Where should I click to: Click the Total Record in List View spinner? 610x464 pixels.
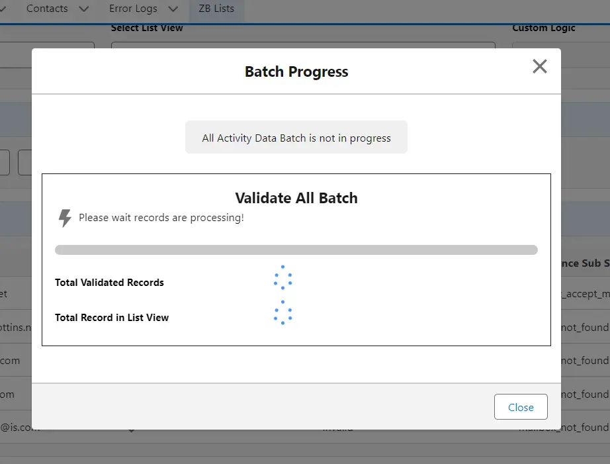click(x=283, y=313)
